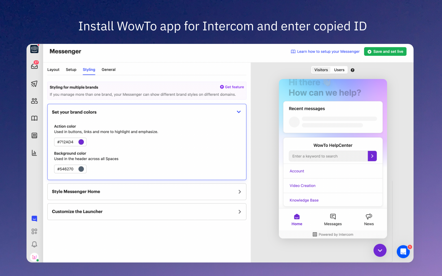Image resolution: width=442 pixels, height=276 pixels.
Task: Expand the Customize the Launcher section
Action: (240, 212)
